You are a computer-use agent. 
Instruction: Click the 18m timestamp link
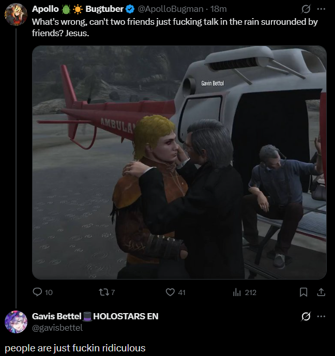point(218,9)
